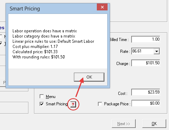
Task: Click 'Cost plus multiplier: 1.17' text
Action: pos(35,47)
